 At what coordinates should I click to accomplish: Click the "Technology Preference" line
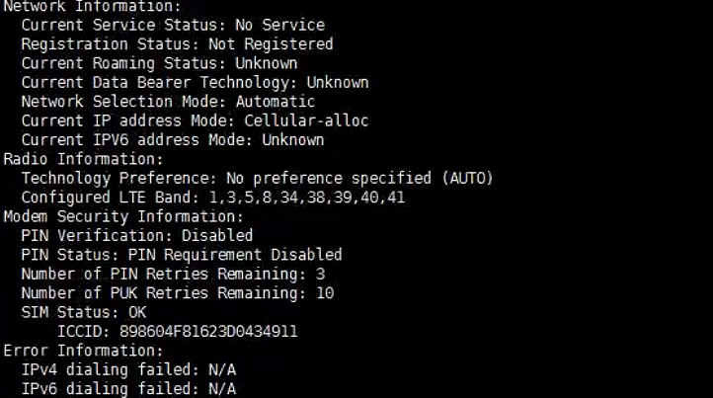pyautogui.click(x=257, y=178)
